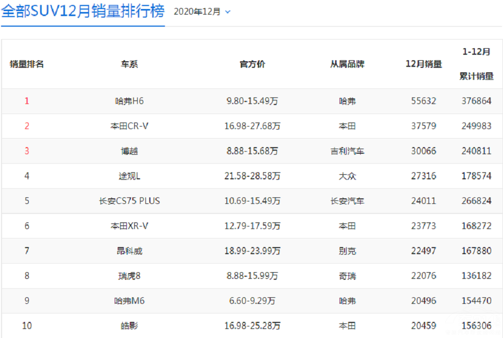The image size is (503, 338).
Task: Select December sales value 20459
Action: 424,326
